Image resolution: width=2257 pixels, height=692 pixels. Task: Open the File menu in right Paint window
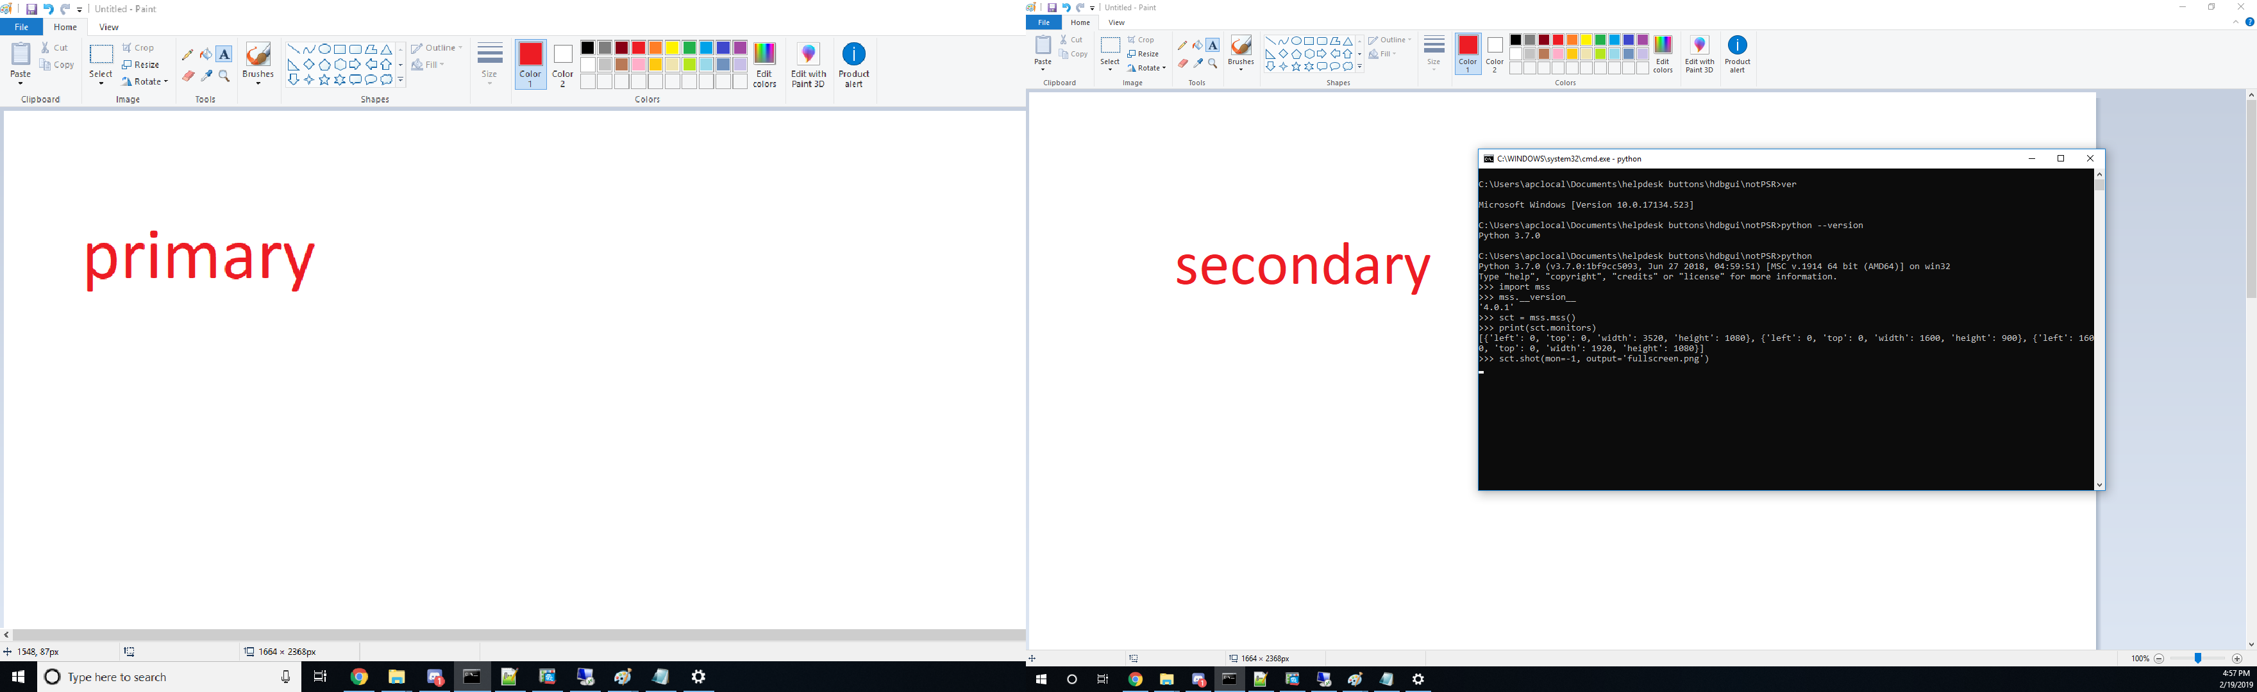point(1043,23)
